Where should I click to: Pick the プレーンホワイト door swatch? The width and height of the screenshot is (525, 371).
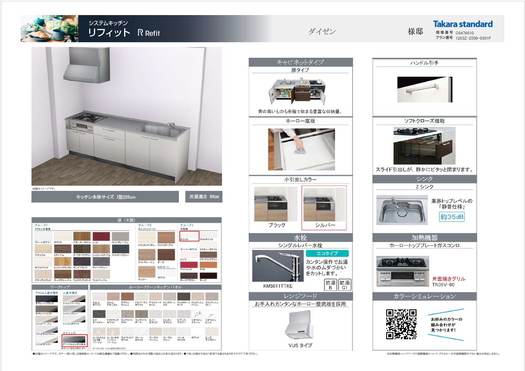pyautogui.click(x=43, y=236)
